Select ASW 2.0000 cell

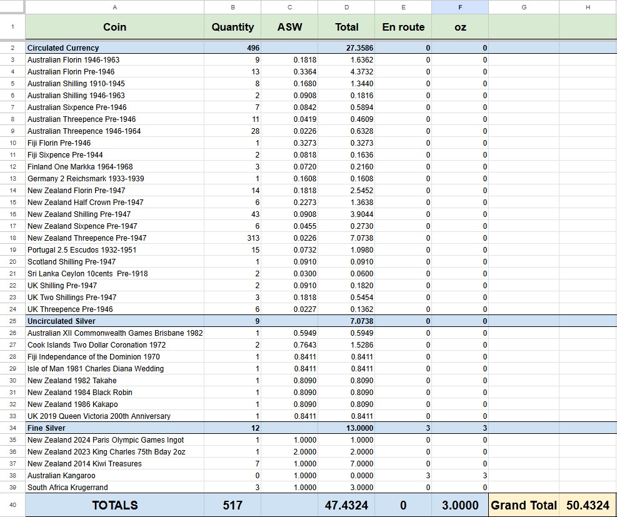(x=289, y=452)
